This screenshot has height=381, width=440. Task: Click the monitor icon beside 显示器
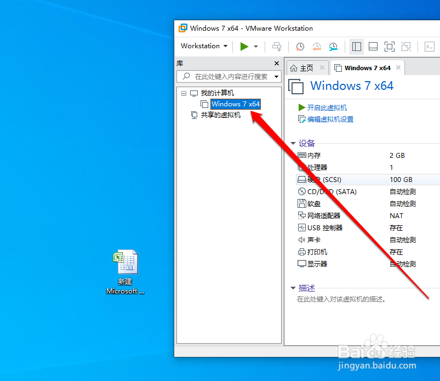tap(302, 264)
